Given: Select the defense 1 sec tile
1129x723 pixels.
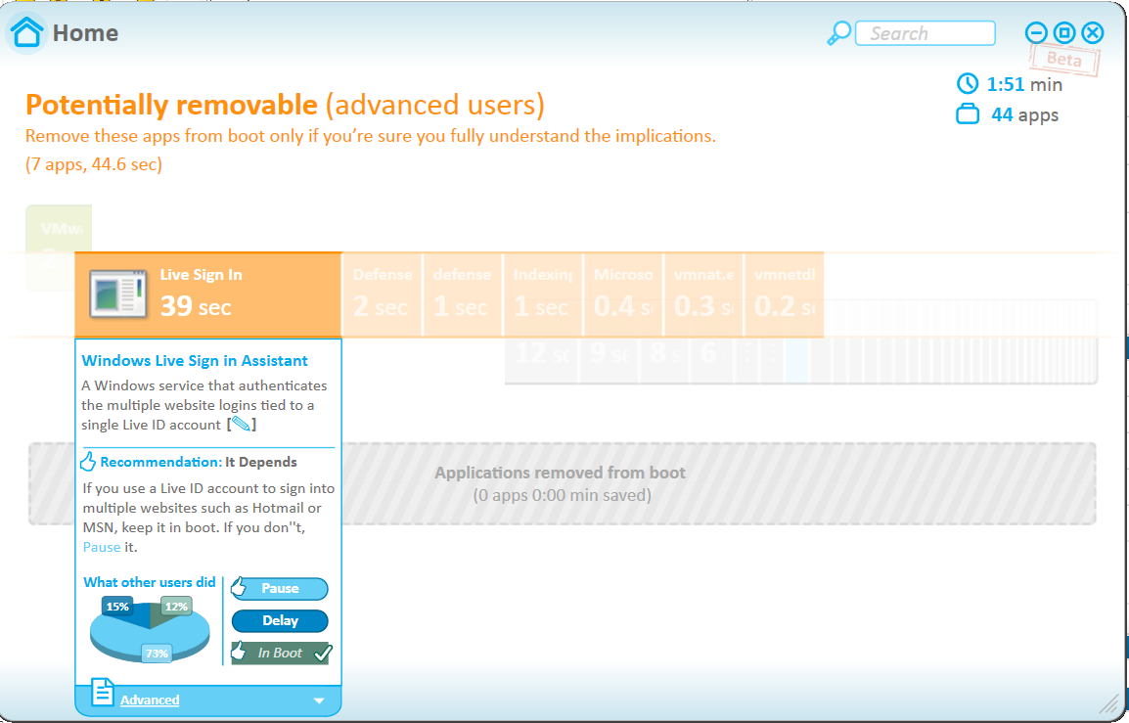Looking at the screenshot, I should point(462,294).
